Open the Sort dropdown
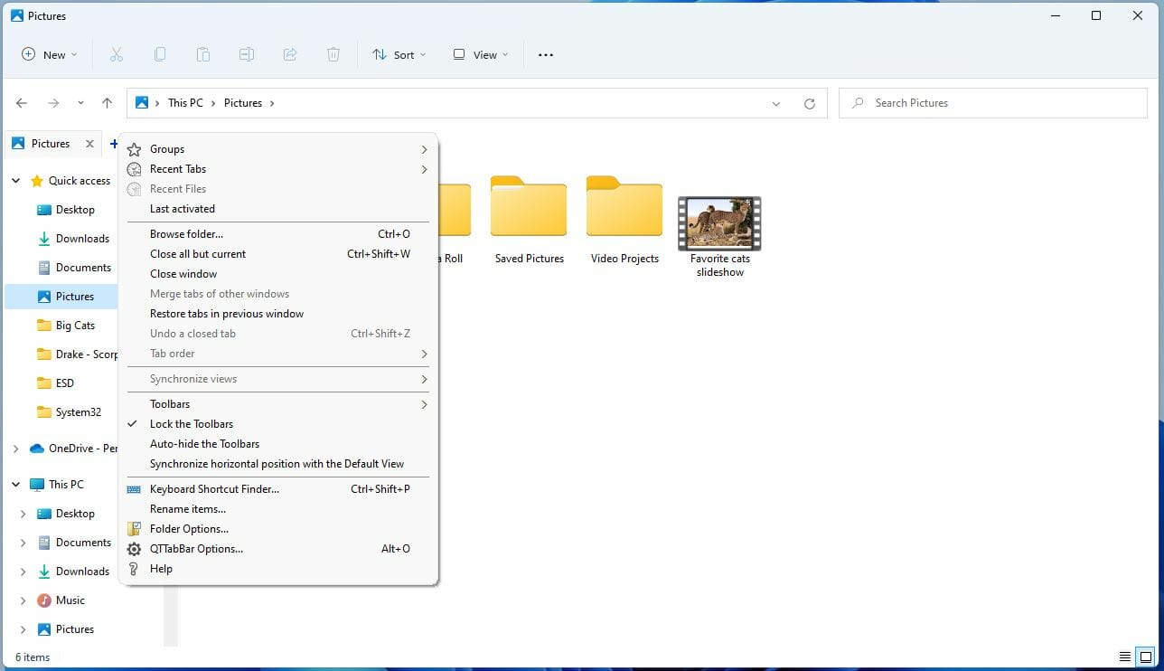The height and width of the screenshot is (671, 1164). (399, 54)
